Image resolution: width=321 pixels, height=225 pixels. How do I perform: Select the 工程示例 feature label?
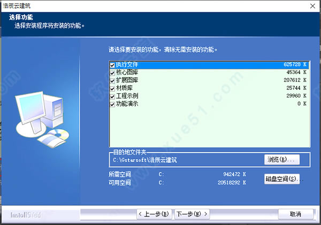point(127,96)
